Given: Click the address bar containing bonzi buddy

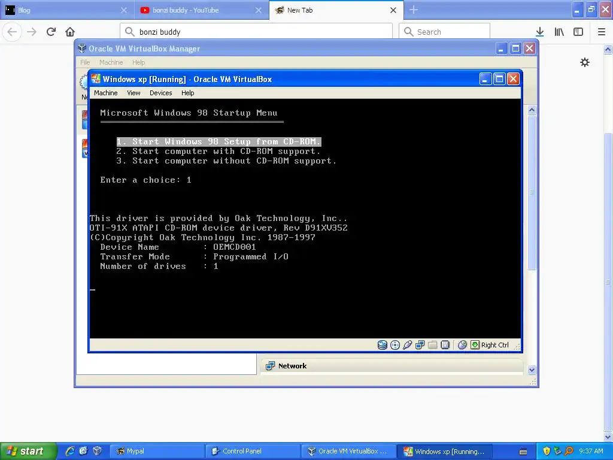Looking at the screenshot, I should click(x=256, y=32).
